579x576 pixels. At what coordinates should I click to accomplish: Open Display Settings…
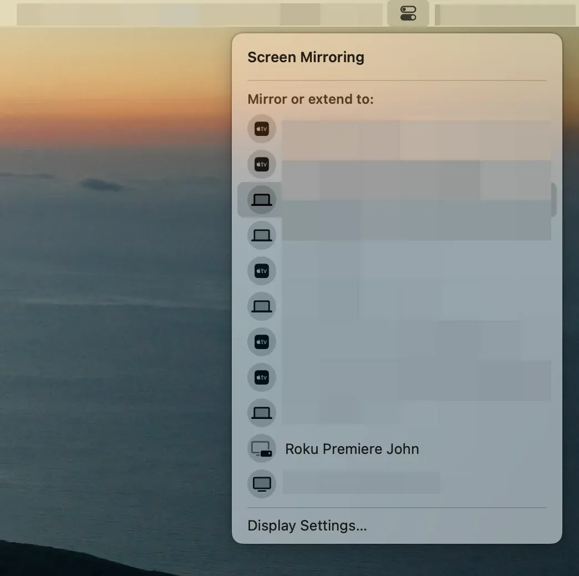pos(307,526)
